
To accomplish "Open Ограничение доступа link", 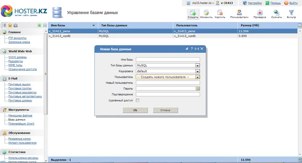I will click(22, 69).
